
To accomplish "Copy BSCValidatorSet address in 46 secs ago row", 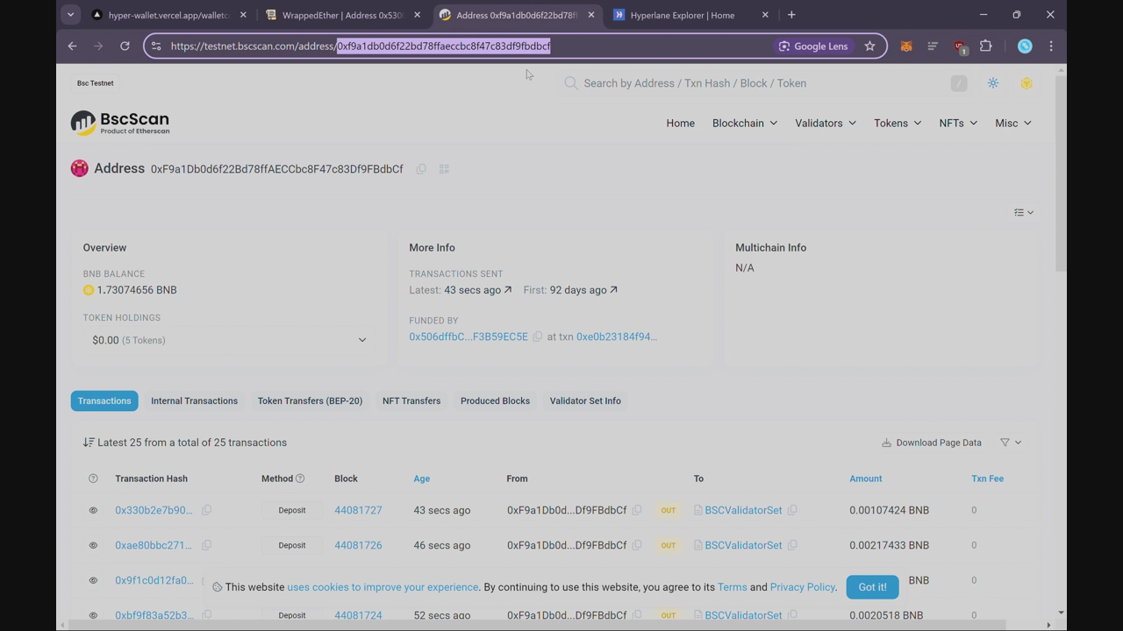I will pyautogui.click(x=792, y=545).
